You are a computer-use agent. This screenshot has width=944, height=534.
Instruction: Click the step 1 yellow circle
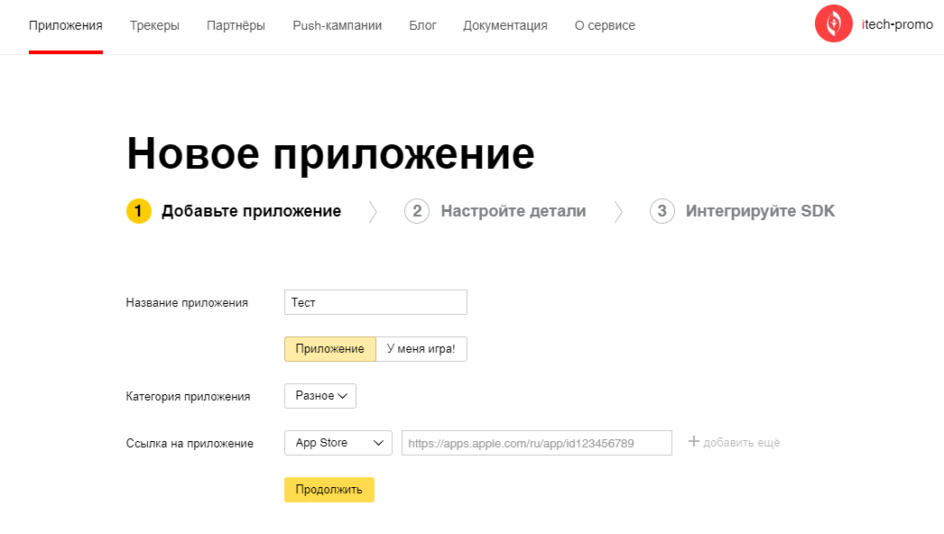[x=139, y=211]
